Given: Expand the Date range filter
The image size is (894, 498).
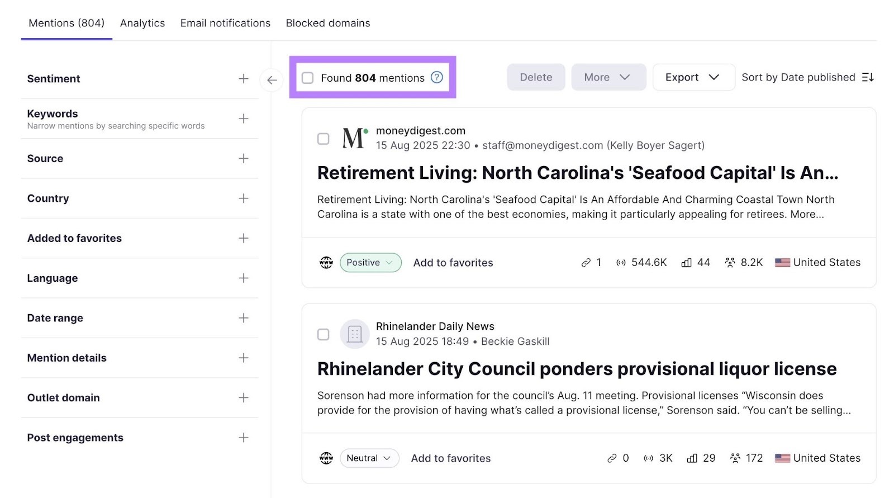Looking at the screenshot, I should pyautogui.click(x=244, y=318).
